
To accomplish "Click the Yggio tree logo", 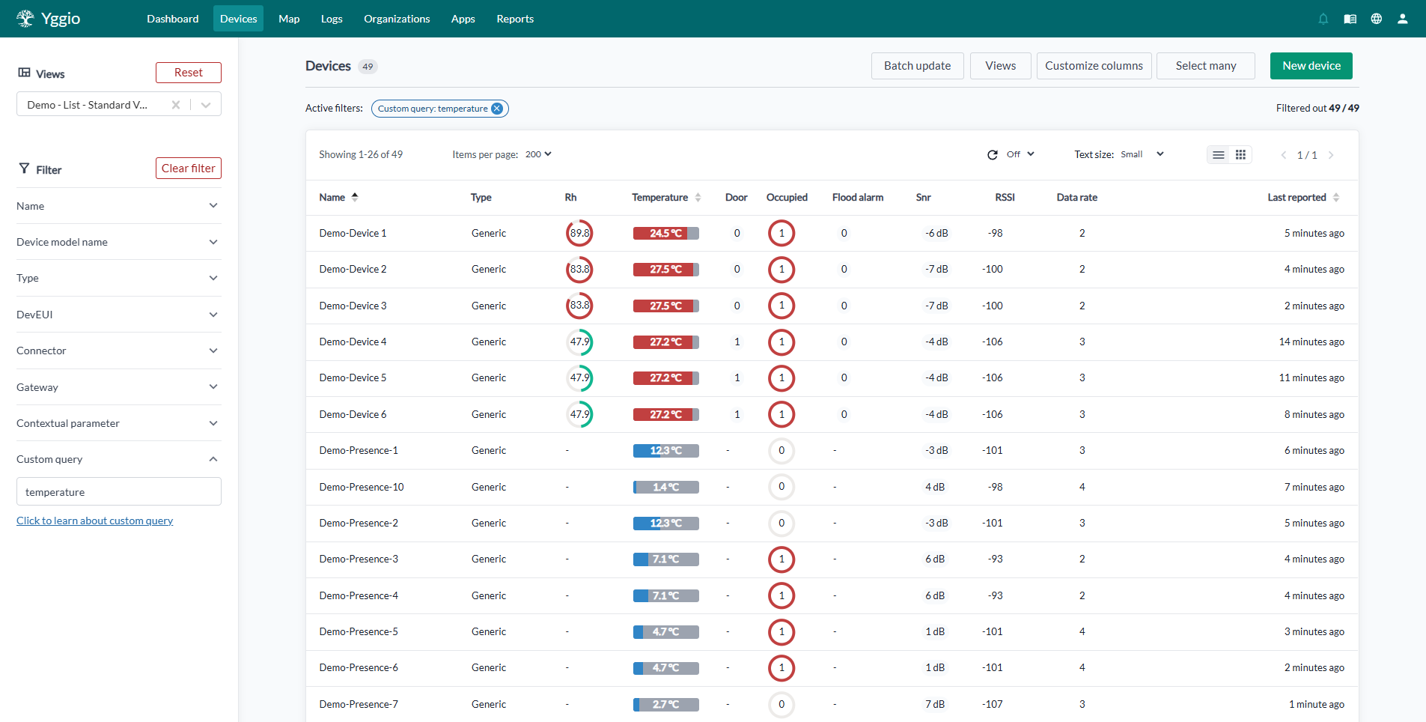I will (x=25, y=19).
